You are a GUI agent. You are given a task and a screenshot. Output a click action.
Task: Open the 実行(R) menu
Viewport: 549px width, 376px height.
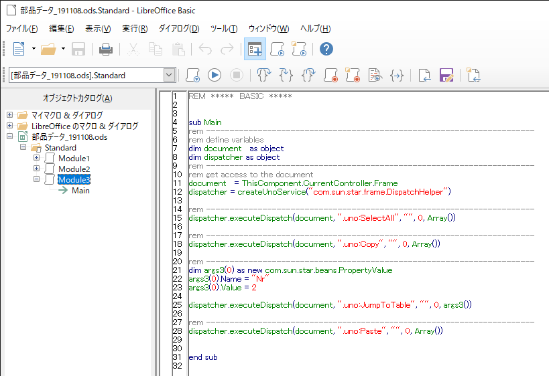(135, 29)
